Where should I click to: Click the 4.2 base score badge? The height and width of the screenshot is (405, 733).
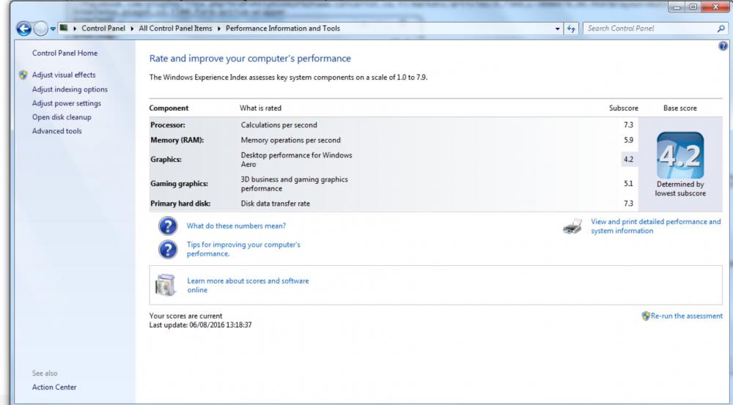[x=680, y=155]
